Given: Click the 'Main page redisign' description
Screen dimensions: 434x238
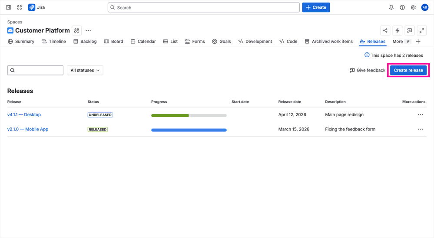Looking at the screenshot, I should pos(344,114).
